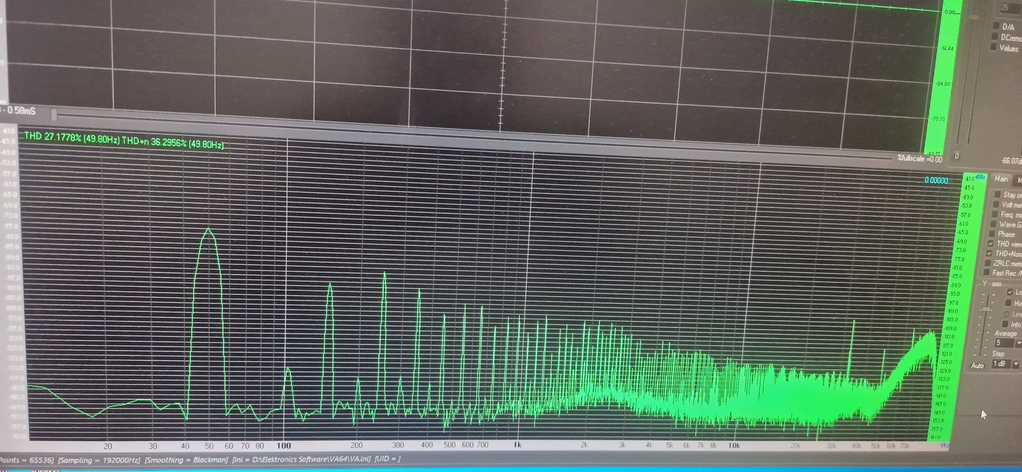Image resolution: width=1022 pixels, height=472 pixels.
Task: Uncheck the THD+Noise checkbox
Action: coord(990,254)
